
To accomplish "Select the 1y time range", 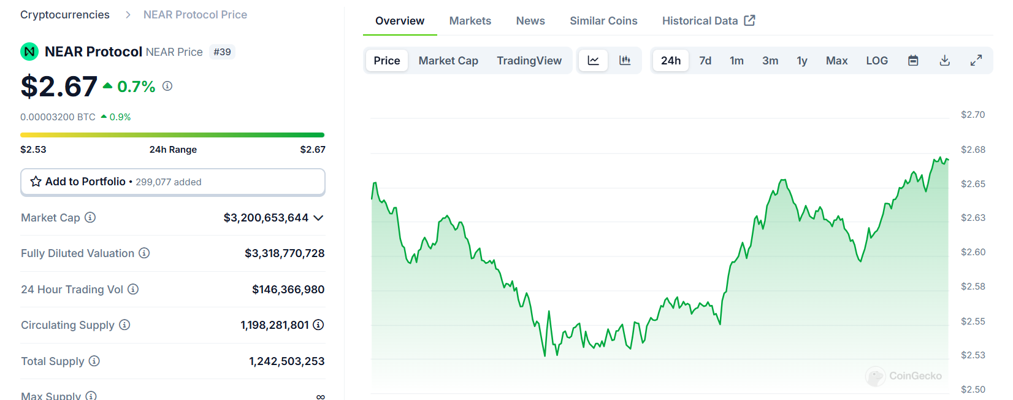I will [x=802, y=61].
